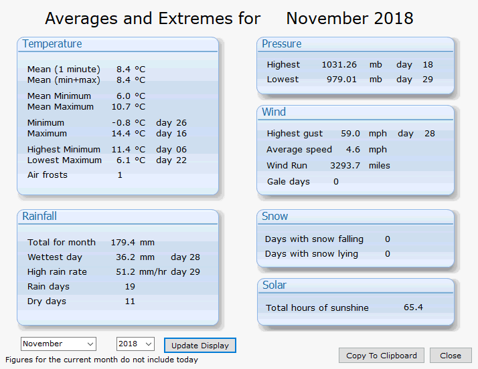Image resolution: width=478 pixels, height=369 pixels.
Task: Click the Total hours of sunshine value
Action: pyautogui.click(x=413, y=307)
